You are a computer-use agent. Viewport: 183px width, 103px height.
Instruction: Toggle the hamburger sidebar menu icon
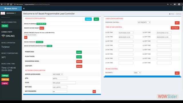coord(24,9)
